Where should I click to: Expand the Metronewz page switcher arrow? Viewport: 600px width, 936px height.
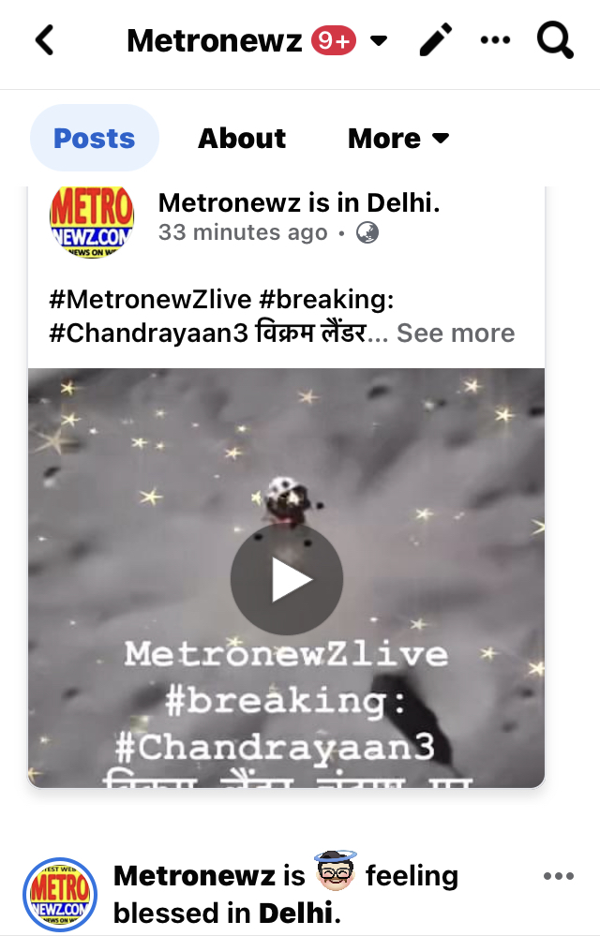click(x=379, y=40)
